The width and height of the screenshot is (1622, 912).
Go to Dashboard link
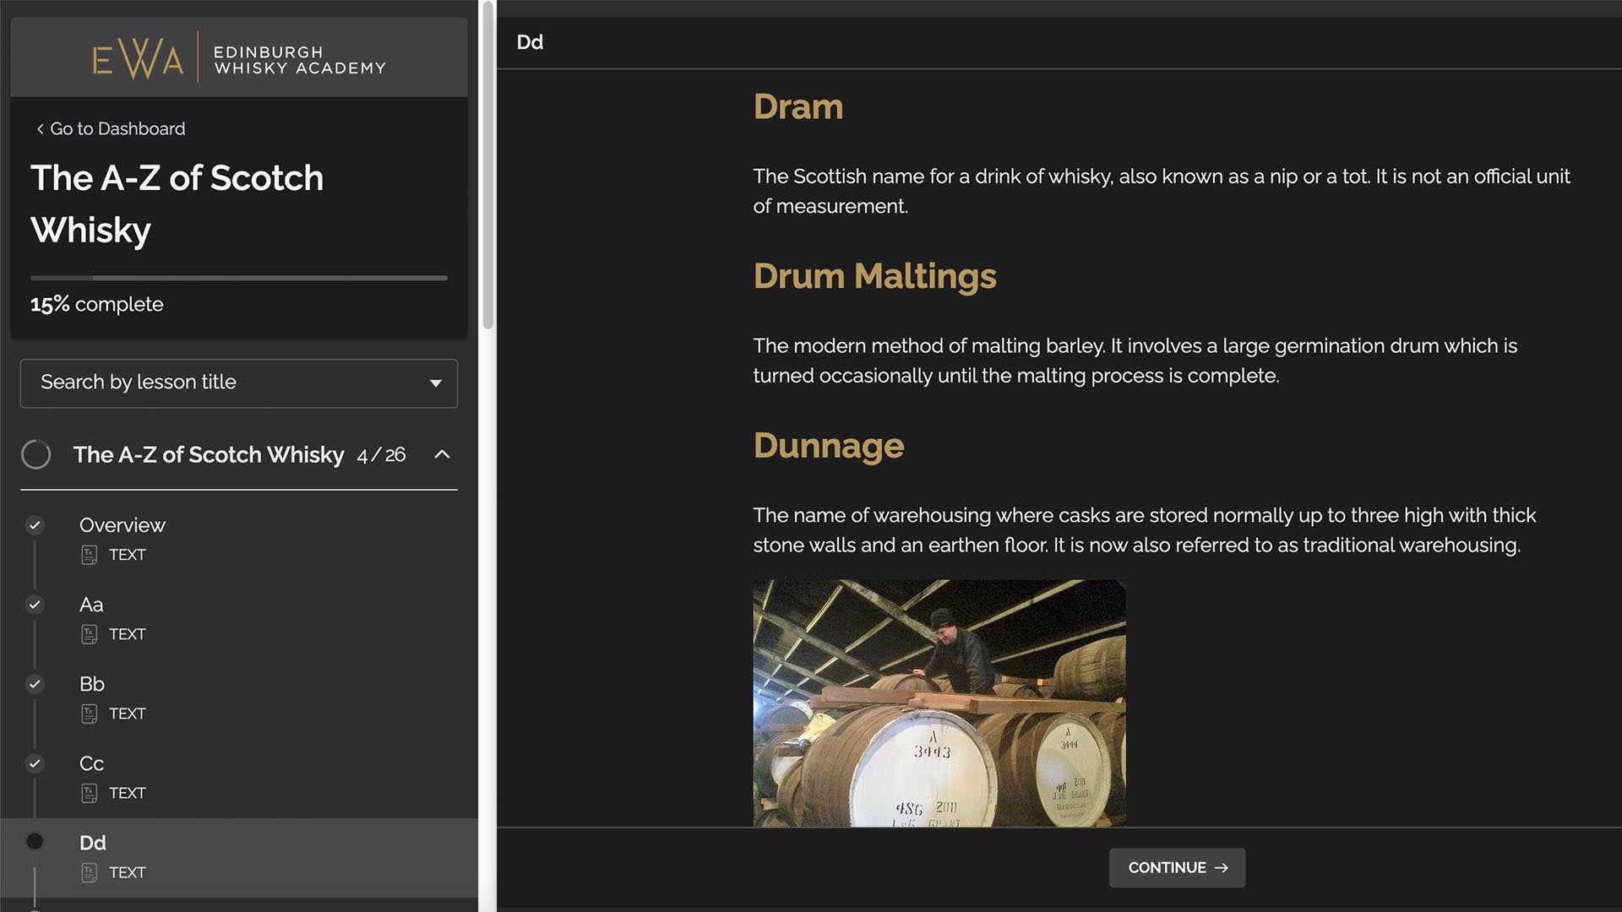117,129
